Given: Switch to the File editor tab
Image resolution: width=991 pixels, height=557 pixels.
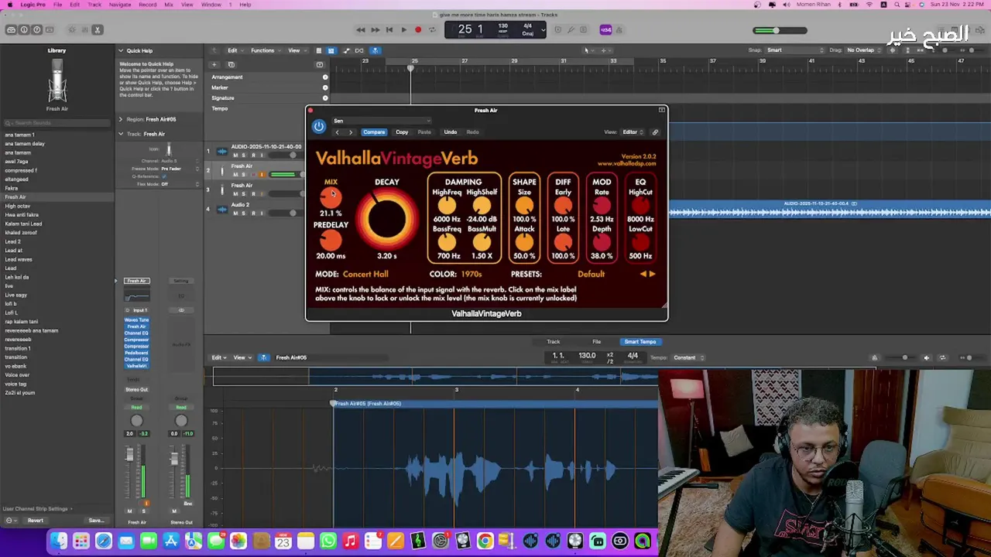Looking at the screenshot, I should tap(596, 341).
